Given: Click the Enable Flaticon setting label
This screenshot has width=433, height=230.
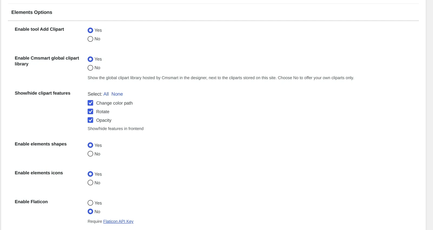Looking at the screenshot, I should pyautogui.click(x=31, y=202).
